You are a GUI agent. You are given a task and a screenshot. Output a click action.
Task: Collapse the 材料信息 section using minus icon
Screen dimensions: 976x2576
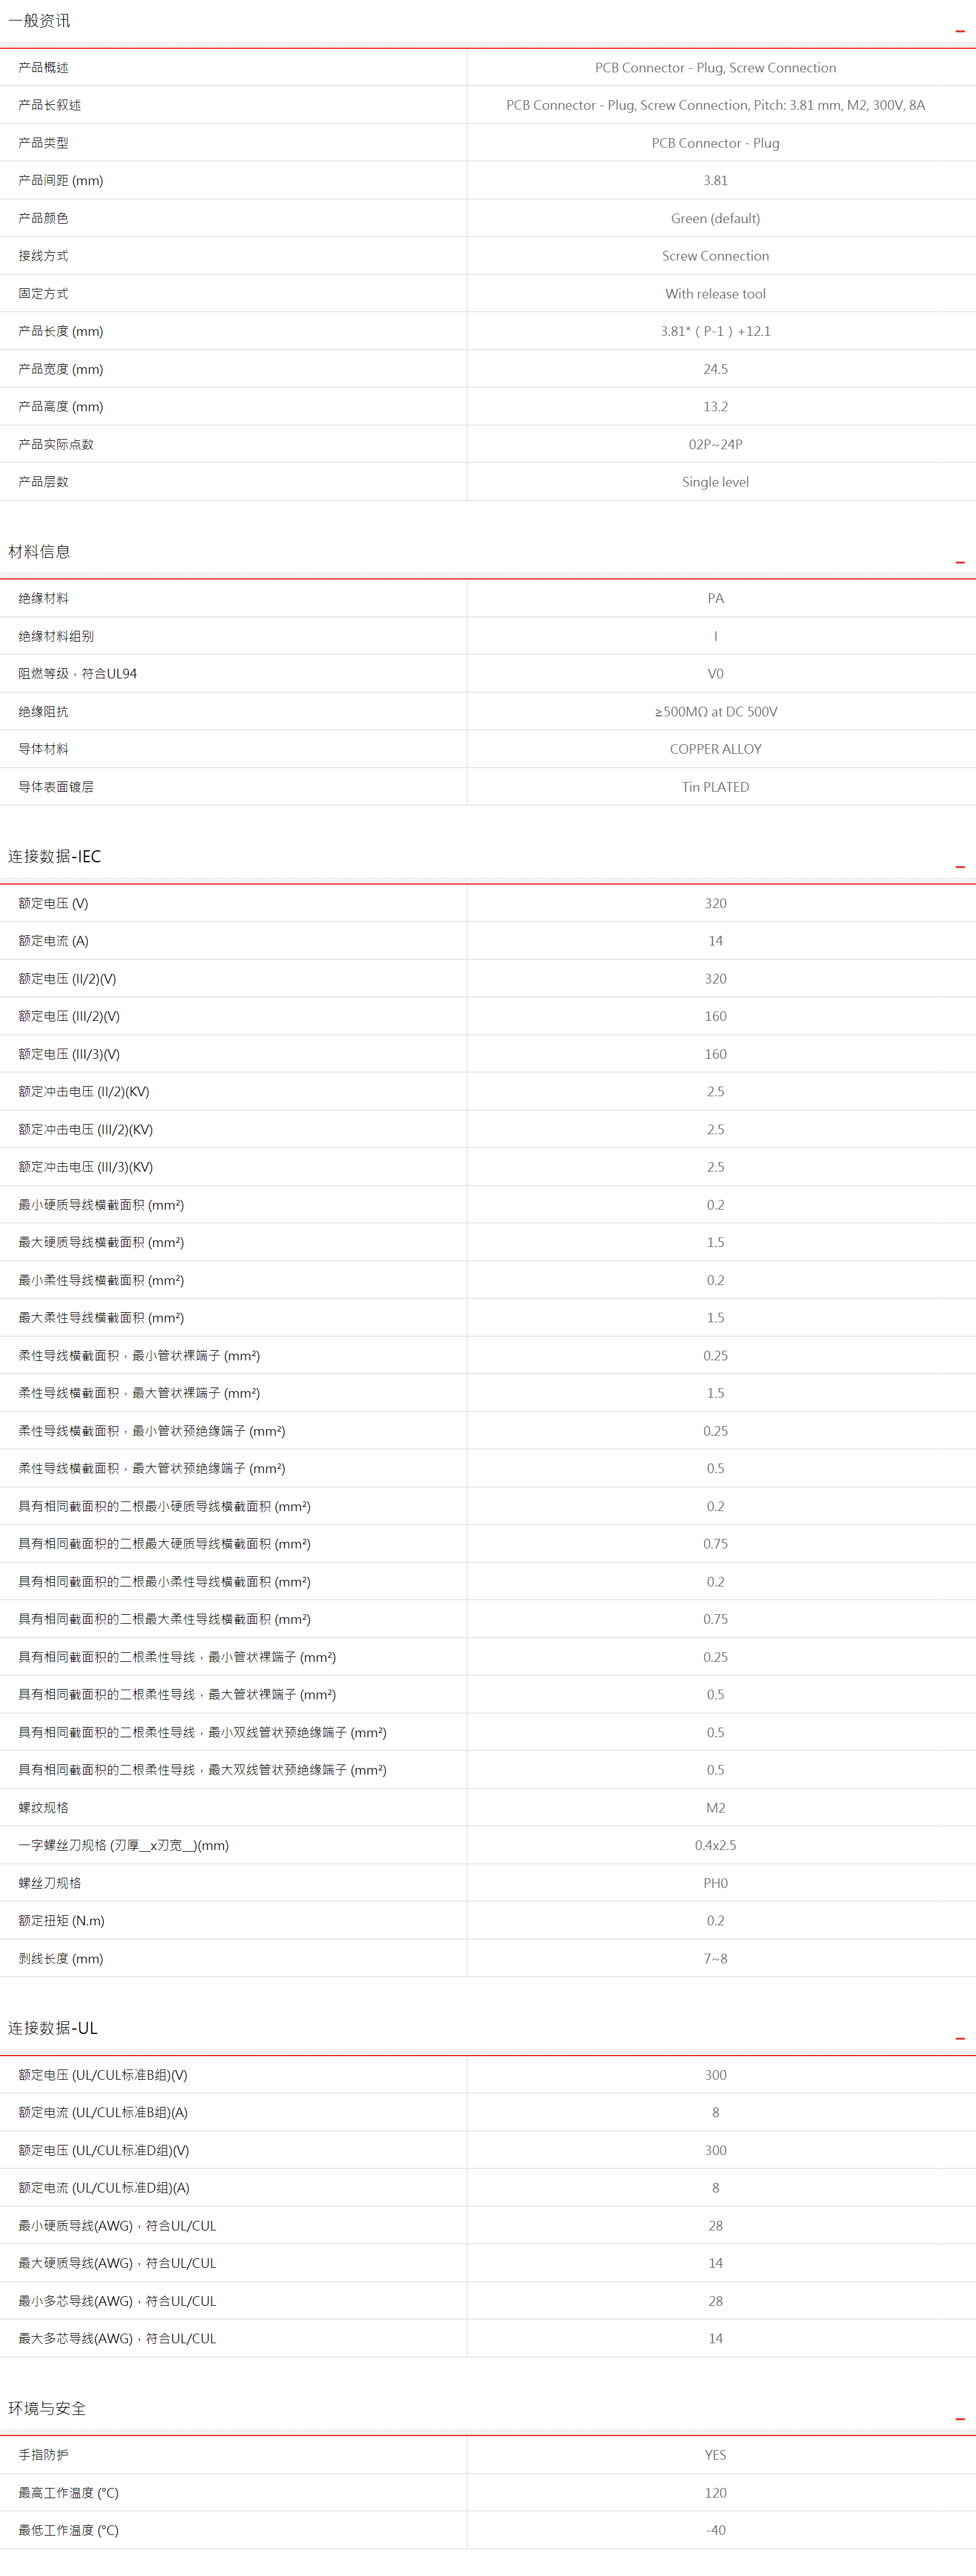[x=959, y=563]
